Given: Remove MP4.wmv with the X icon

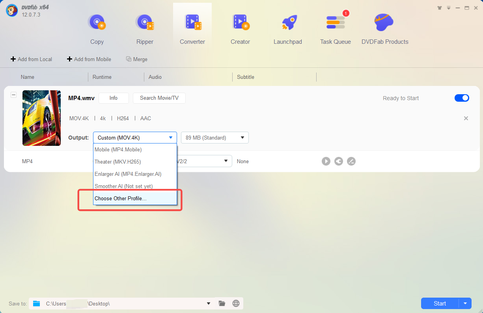Looking at the screenshot, I should tap(466, 118).
